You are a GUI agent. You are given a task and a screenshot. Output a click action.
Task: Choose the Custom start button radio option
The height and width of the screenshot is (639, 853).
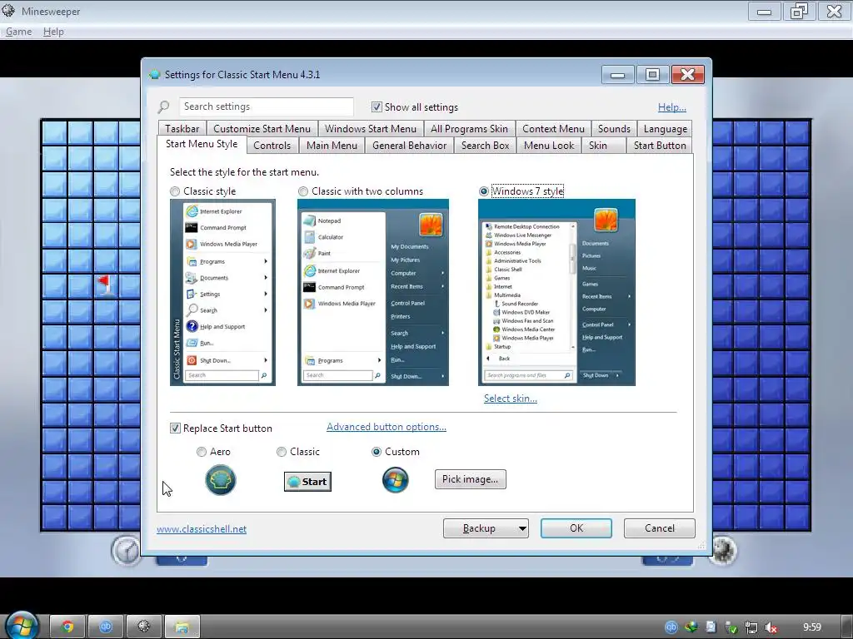coord(376,452)
